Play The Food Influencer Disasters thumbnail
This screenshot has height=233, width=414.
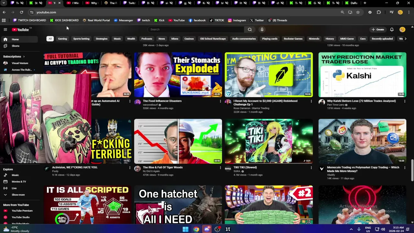(x=178, y=75)
